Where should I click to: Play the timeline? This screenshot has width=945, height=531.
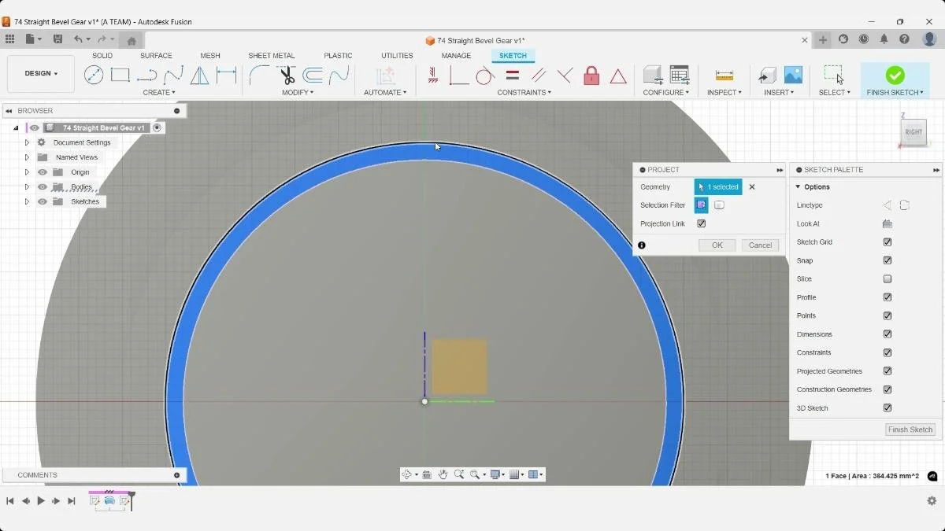tap(41, 501)
